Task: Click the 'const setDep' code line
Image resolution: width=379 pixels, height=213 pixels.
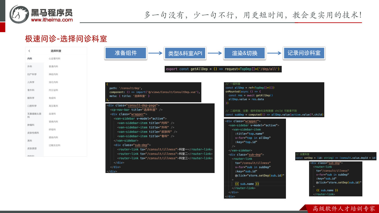Action: [x=336, y=158]
